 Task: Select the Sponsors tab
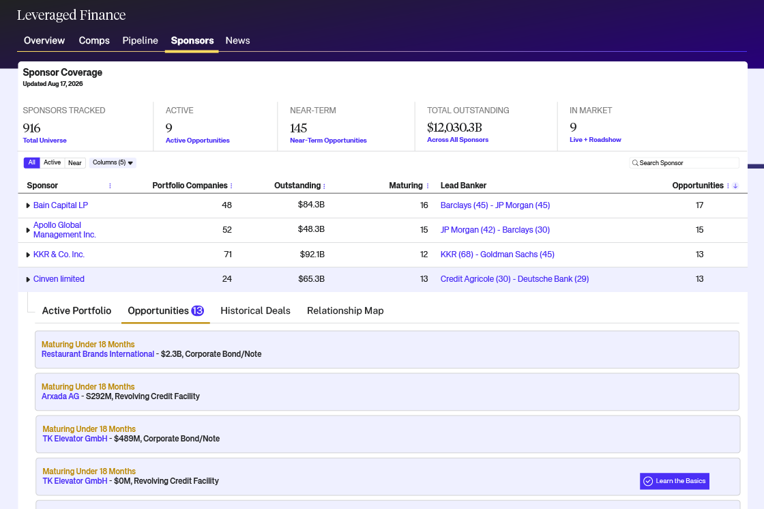pyautogui.click(x=192, y=40)
